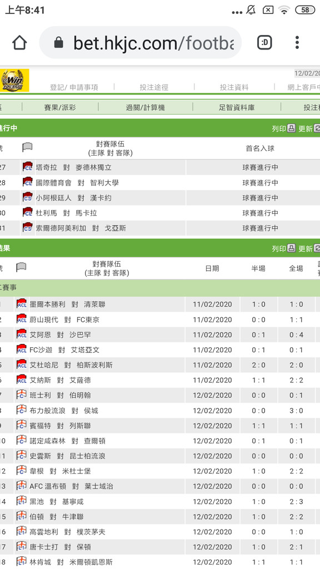This screenshot has height=569, width=320.
Task: Click the ACL flag for 墨爾本勝利
Action: tap(22, 304)
